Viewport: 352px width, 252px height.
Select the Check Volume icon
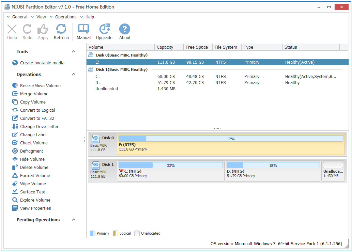click(15, 143)
